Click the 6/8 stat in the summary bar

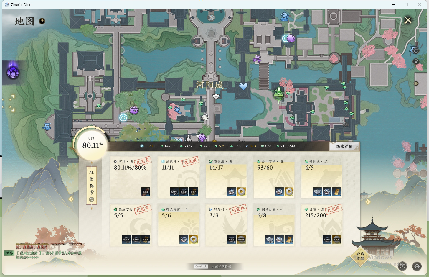[266, 146]
